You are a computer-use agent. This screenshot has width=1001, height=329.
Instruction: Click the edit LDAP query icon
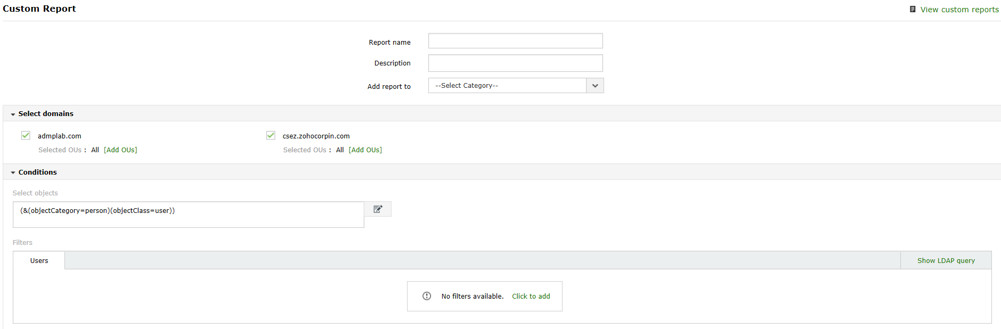tap(378, 209)
